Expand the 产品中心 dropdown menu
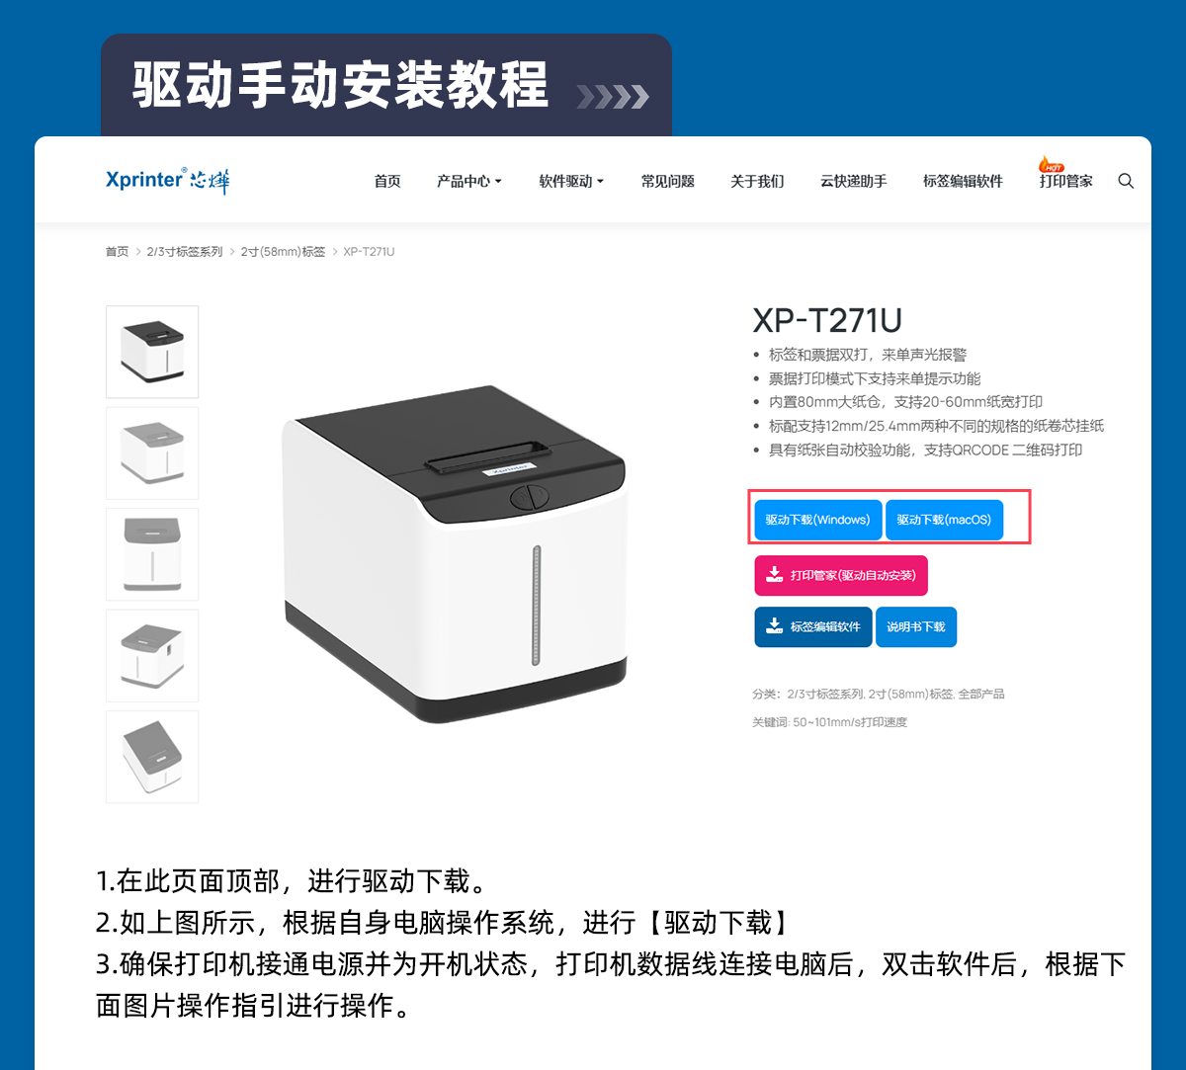Viewport: 1186px width, 1070px height. [469, 181]
